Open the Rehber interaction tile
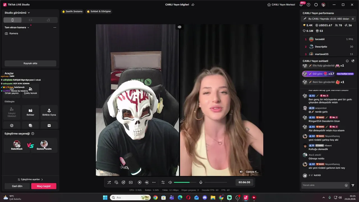Screen dimensions: 359x202 (30, 112)
